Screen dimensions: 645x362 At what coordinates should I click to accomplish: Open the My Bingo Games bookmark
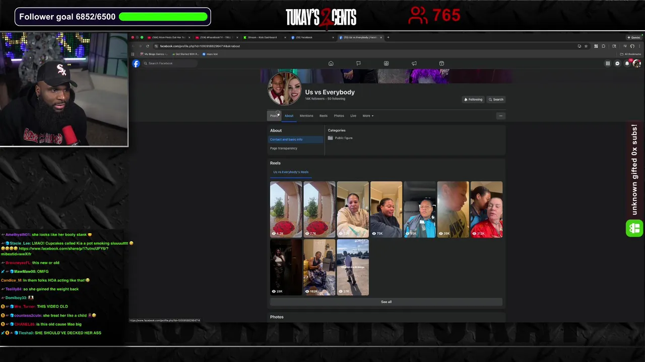click(153, 54)
